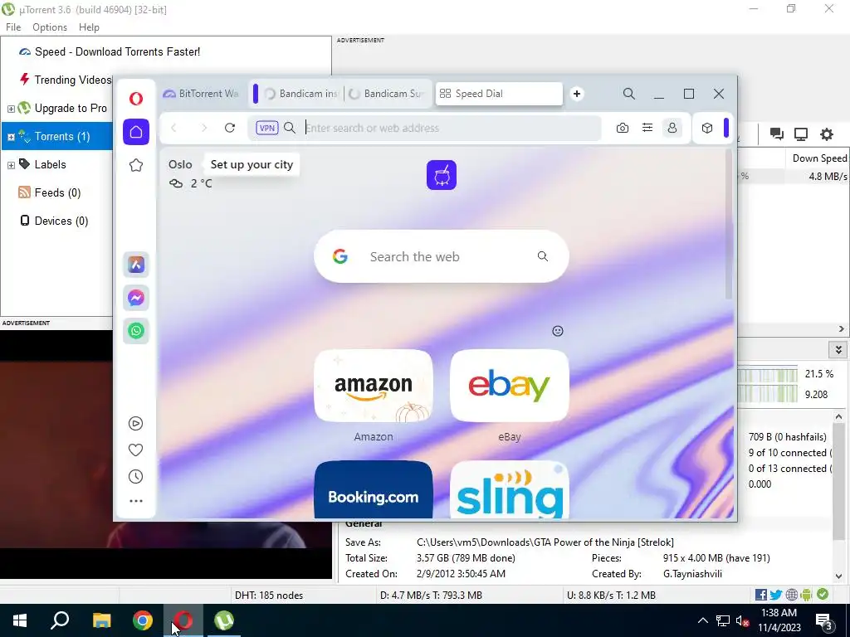Open the Opera menu logo

tap(136, 99)
